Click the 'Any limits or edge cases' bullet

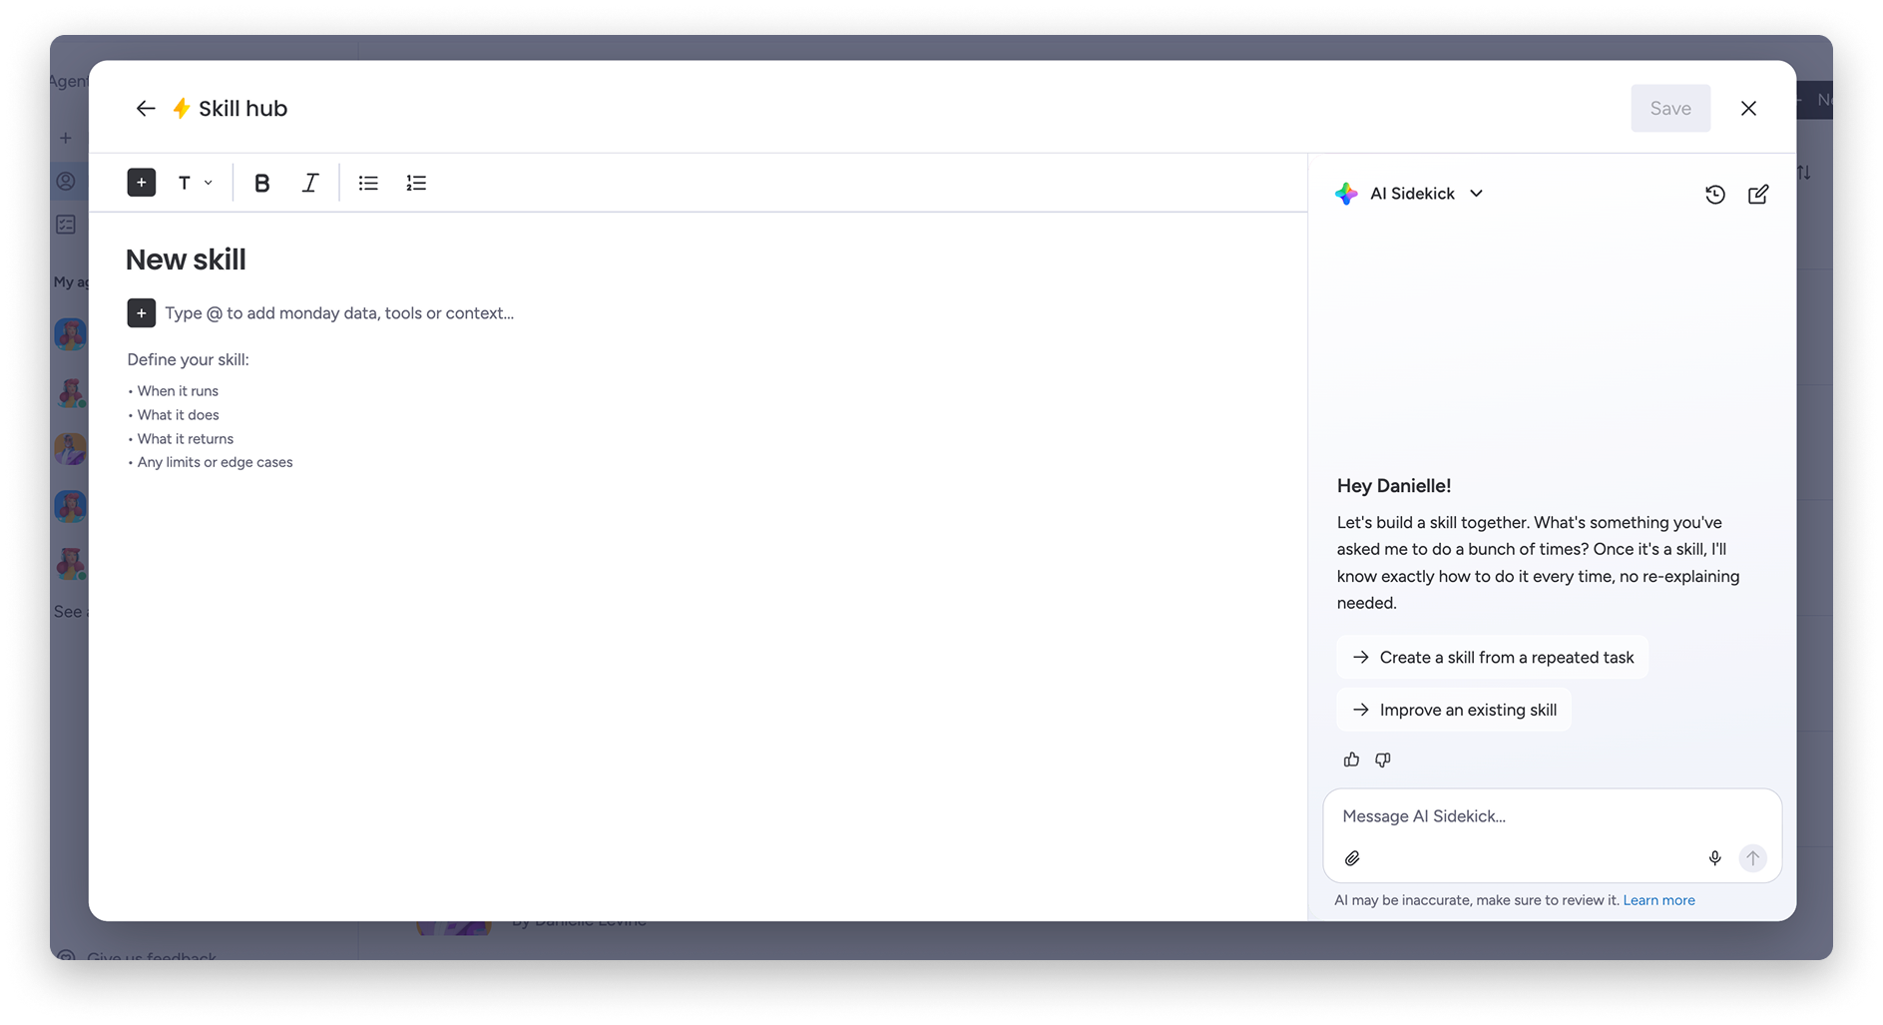pos(215,462)
